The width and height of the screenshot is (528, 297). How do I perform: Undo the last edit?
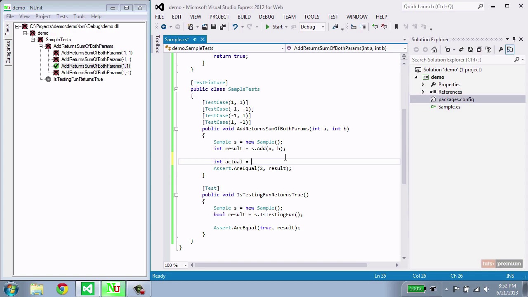tap(235, 27)
